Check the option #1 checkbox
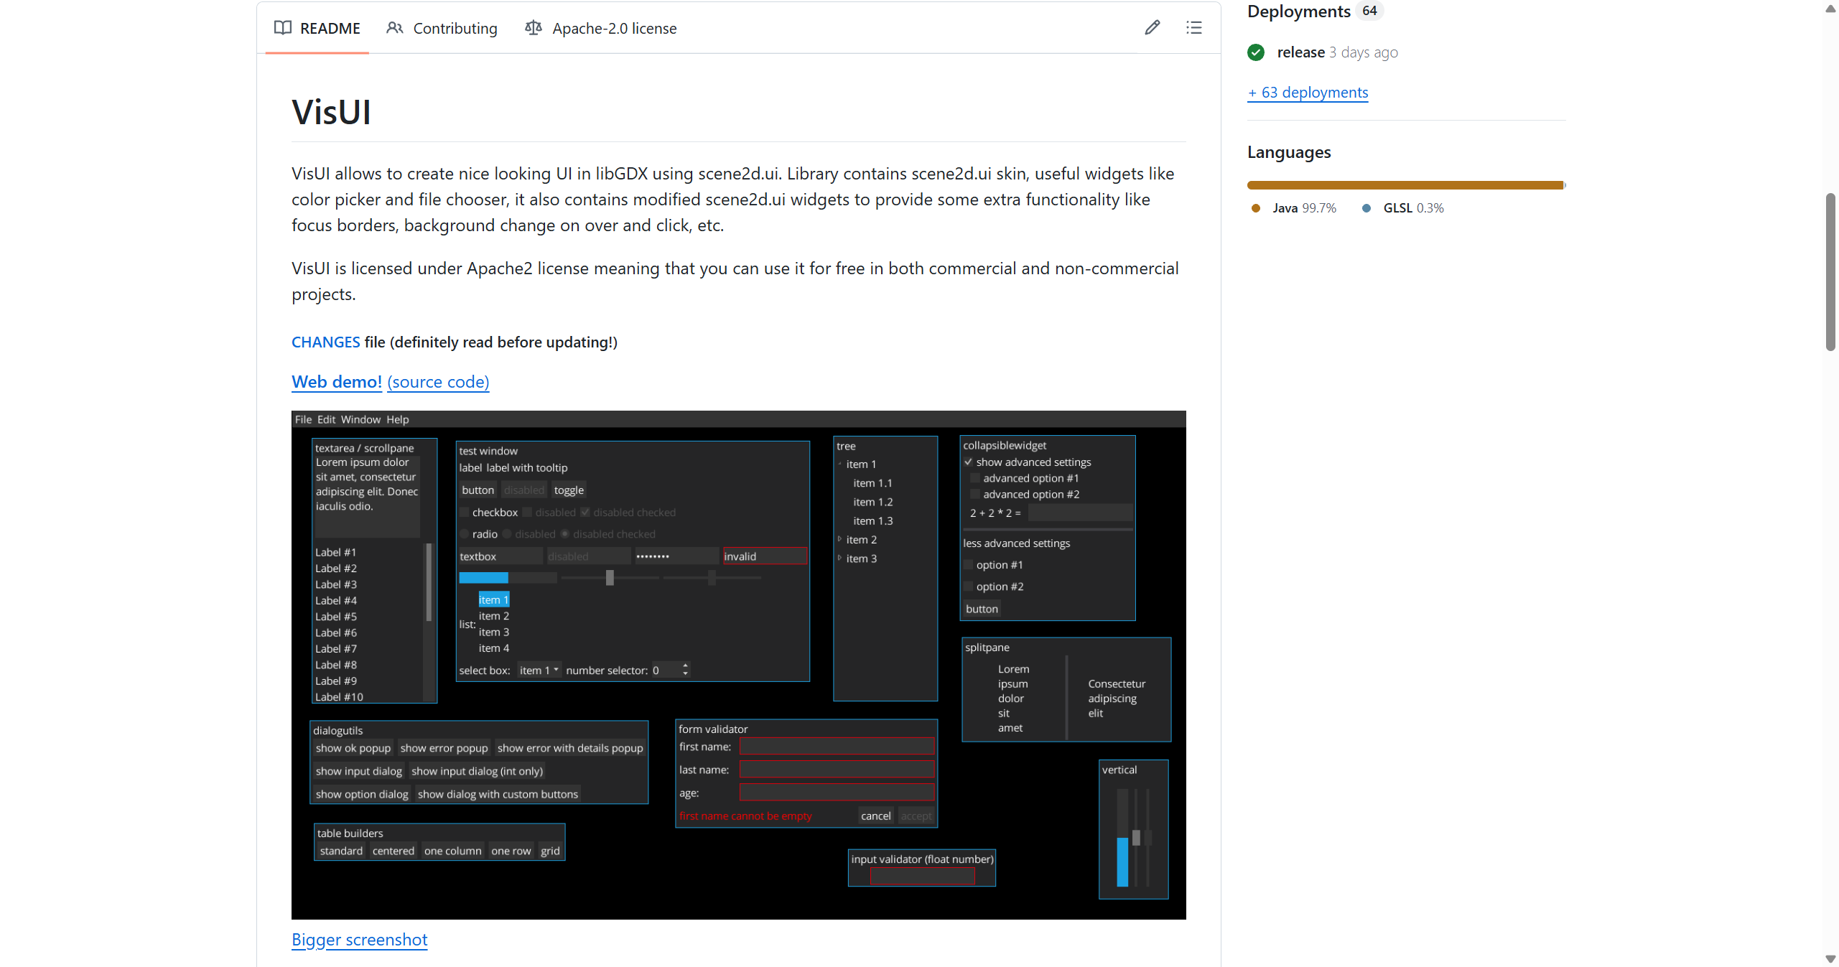Viewport: 1839px width, 967px height. [x=968, y=565]
